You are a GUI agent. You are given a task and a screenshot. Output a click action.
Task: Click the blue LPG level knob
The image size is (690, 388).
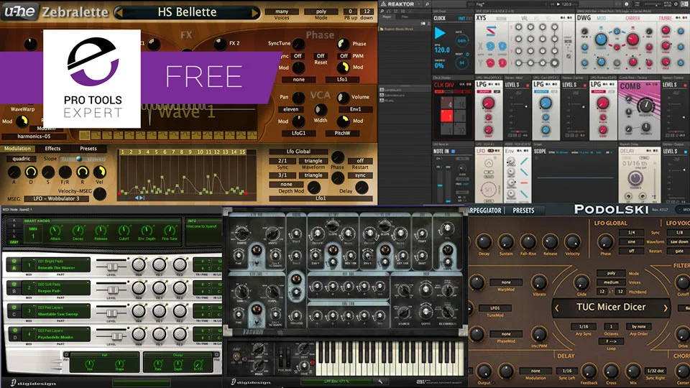tap(546, 103)
